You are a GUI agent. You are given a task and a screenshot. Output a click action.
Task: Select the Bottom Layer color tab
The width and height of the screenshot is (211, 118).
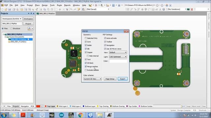(x=89, y=106)
